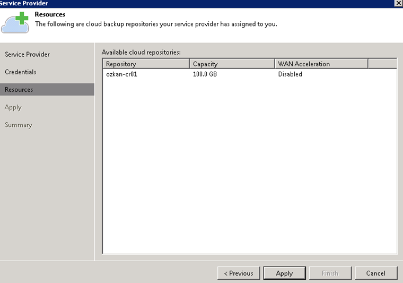Image resolution: width=403 pixels, height=283 pixels.
Task: Select the ozkan-cr01 repository row
Action: click(249, 74)
